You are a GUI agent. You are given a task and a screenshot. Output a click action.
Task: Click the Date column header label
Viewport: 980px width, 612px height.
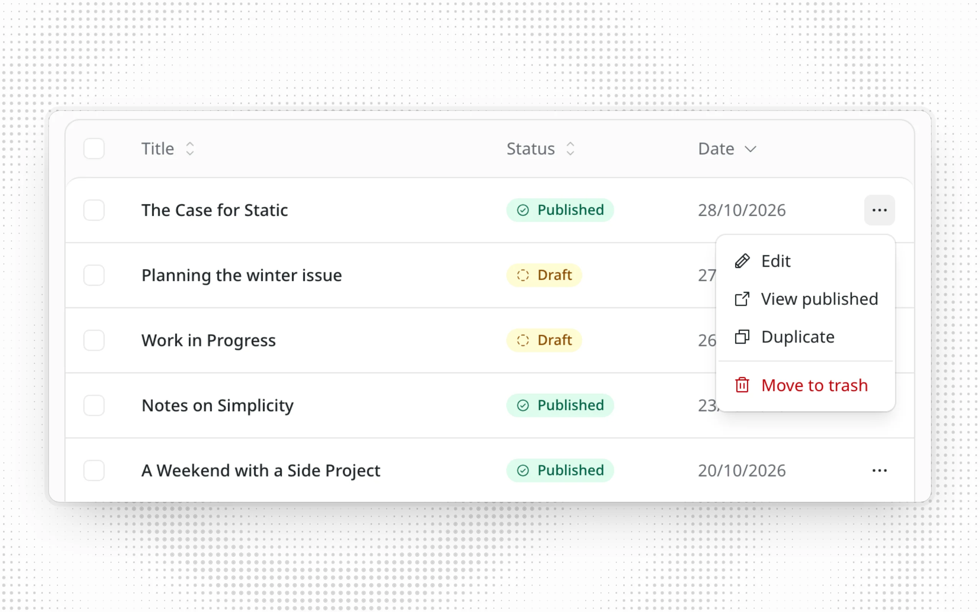tap(716, 148)
